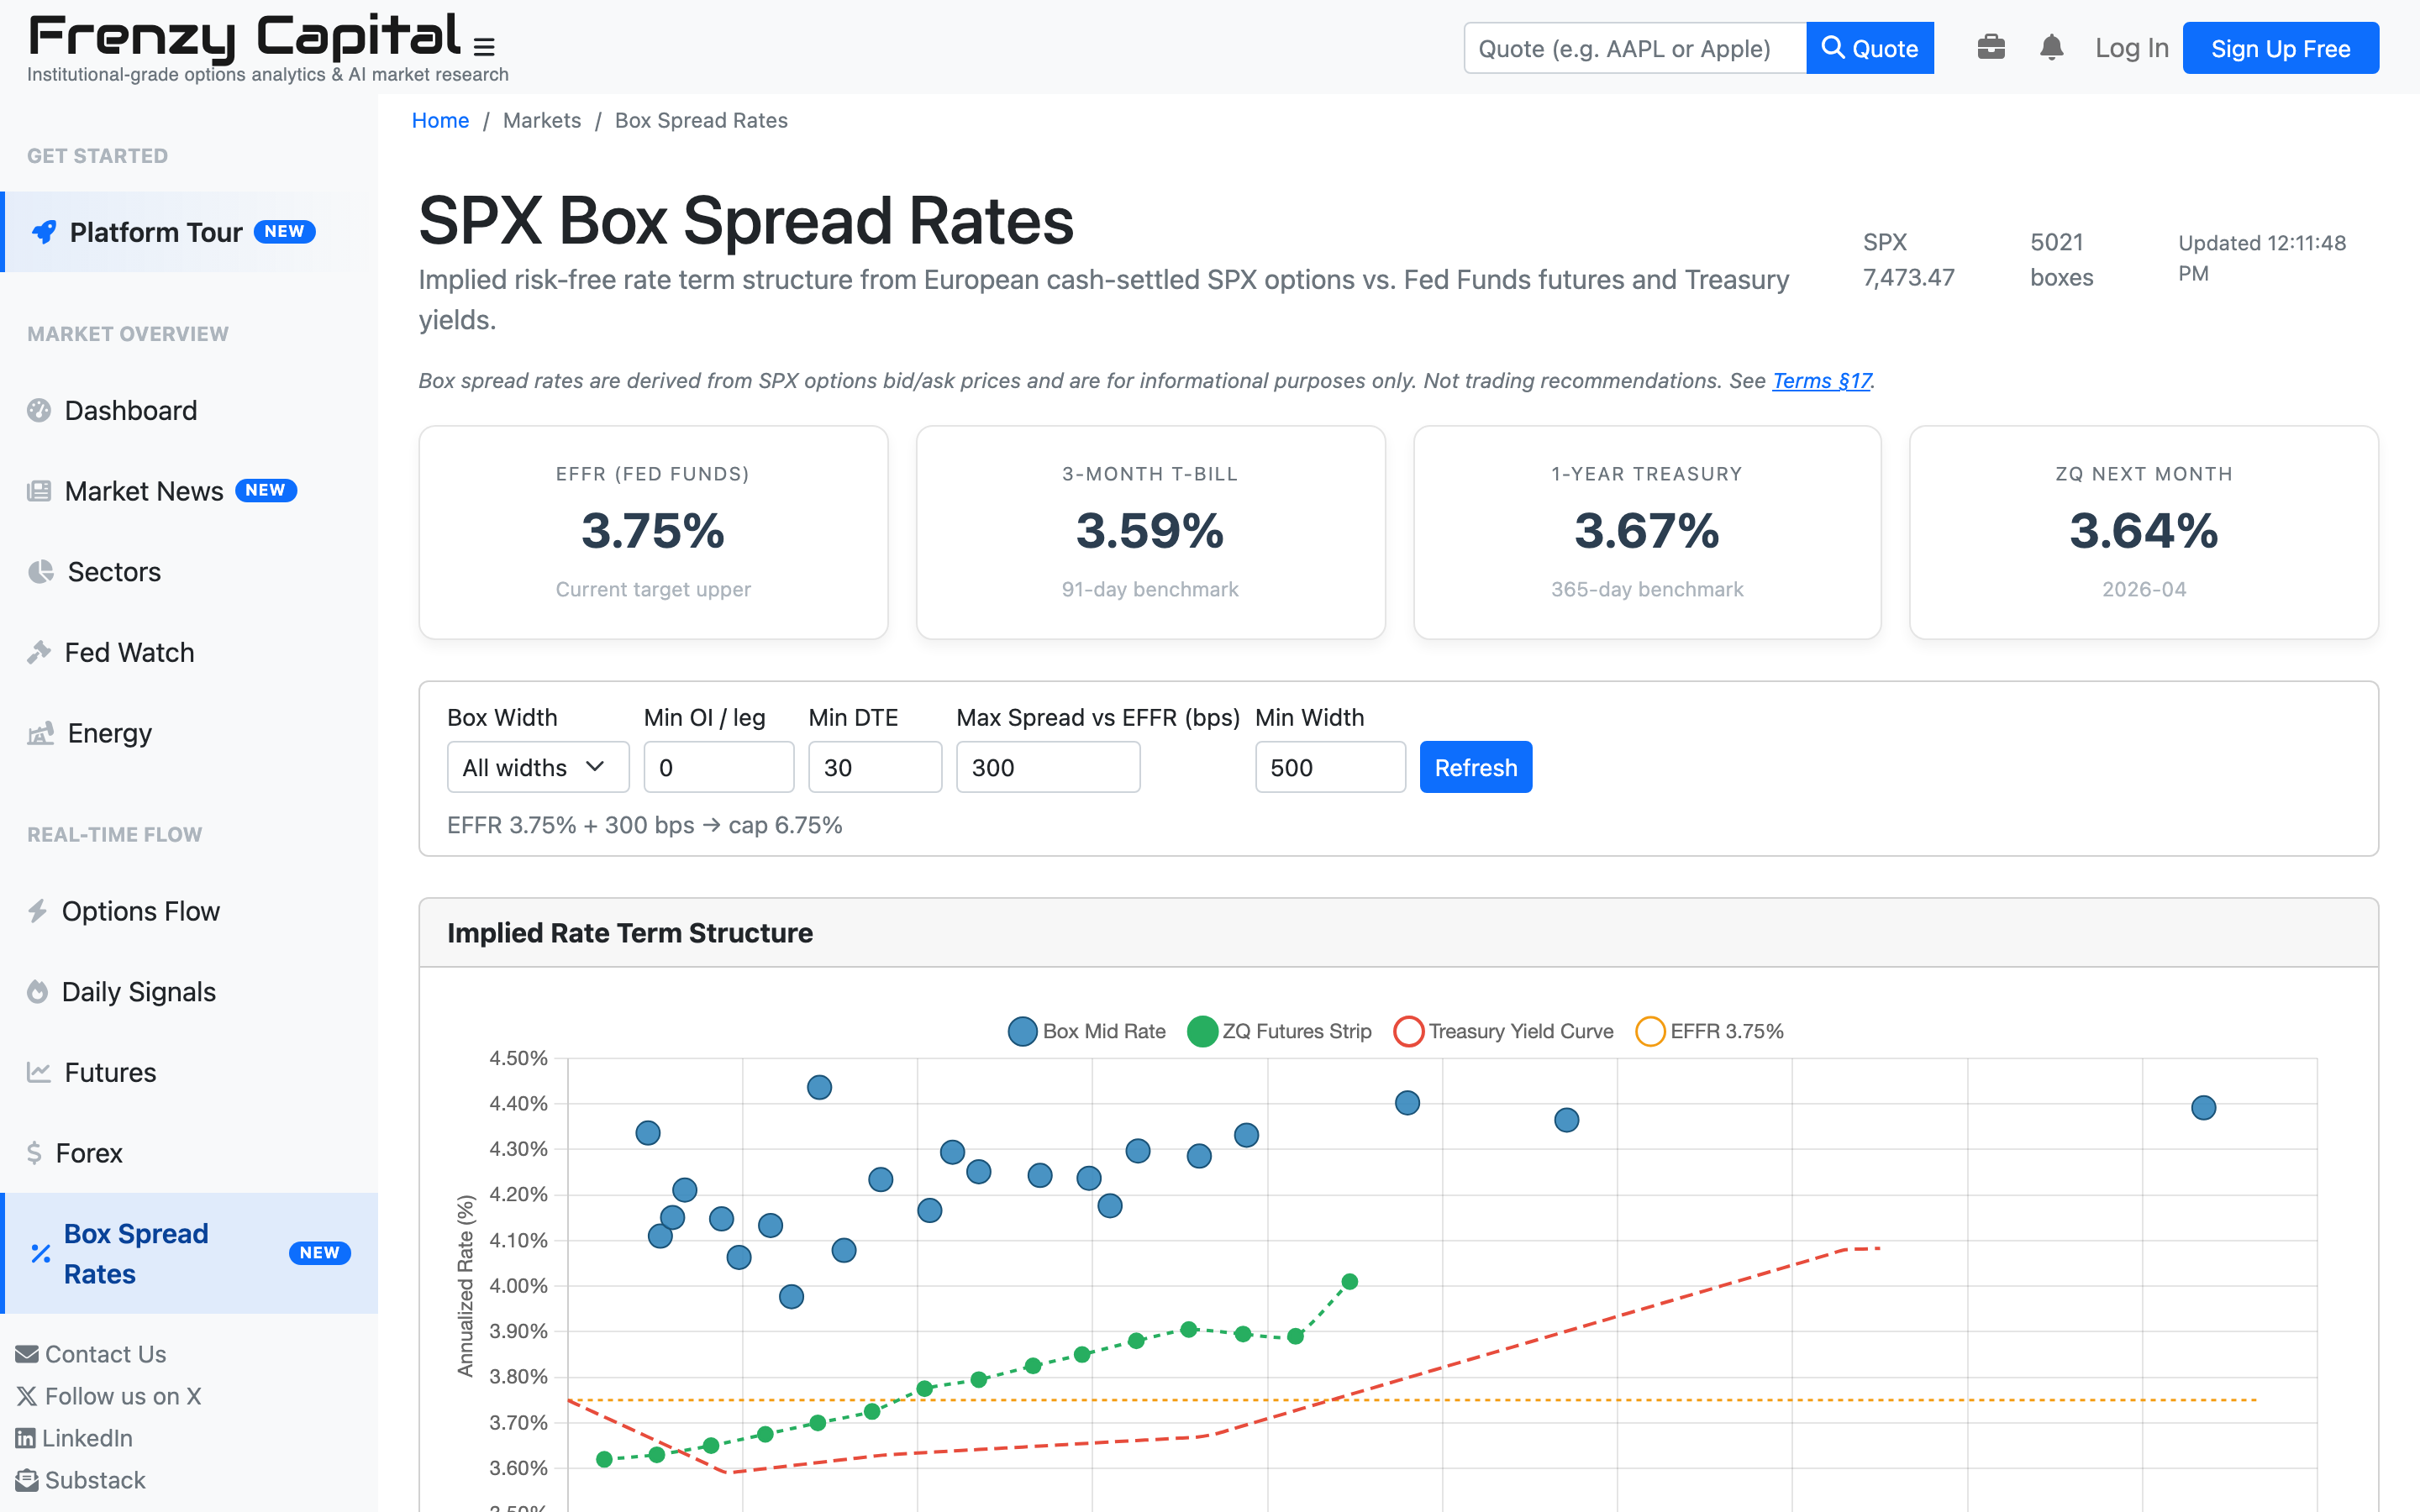Click the briefcase portfolio icon

[x=1991, y=47]
